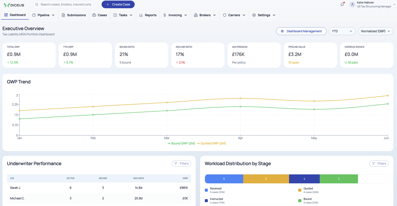Click the Submissions document icon
This screenshot has height=206, width=397.
pyautogui.click(x=63, y=15)
